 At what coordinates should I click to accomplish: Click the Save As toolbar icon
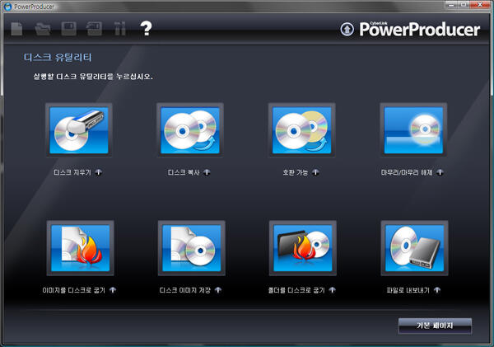[x=94, y=29]
